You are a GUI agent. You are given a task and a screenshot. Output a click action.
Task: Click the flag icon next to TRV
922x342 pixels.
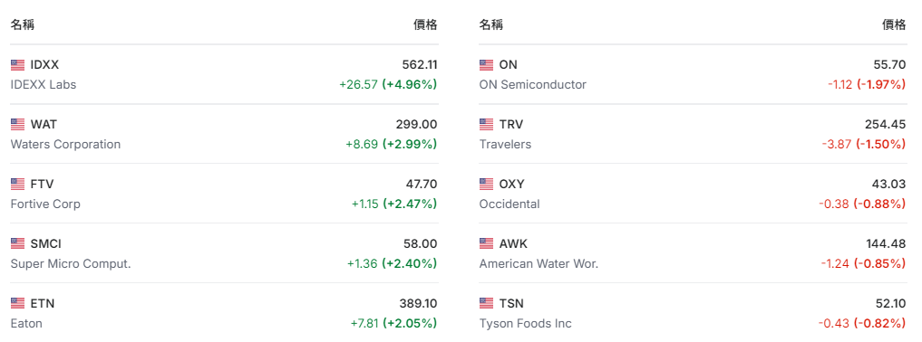point(486,124)
